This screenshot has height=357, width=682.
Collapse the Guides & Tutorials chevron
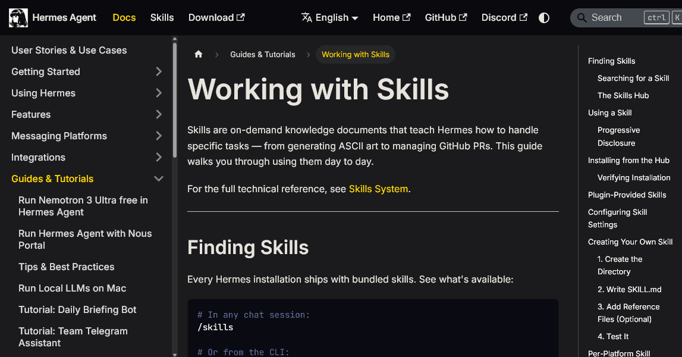(x=159, y=178)
